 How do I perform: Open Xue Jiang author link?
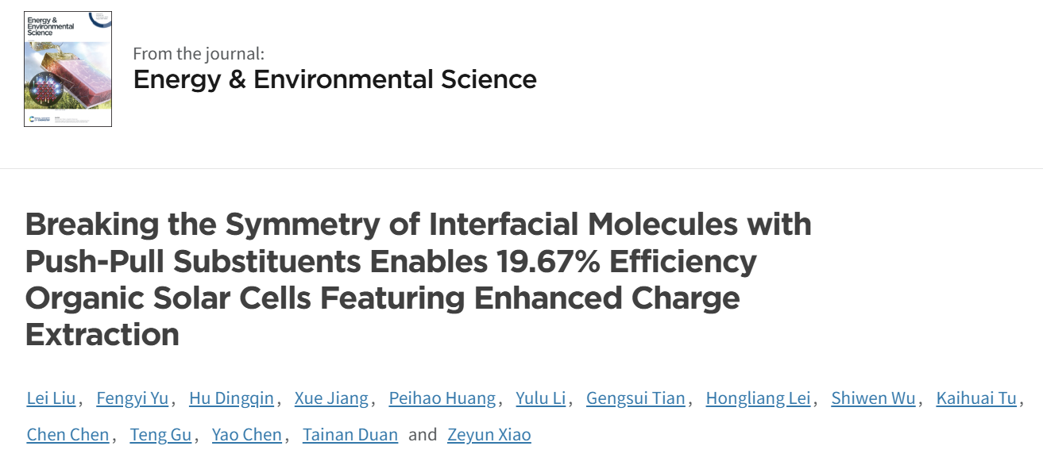click(x=331, y=398)
